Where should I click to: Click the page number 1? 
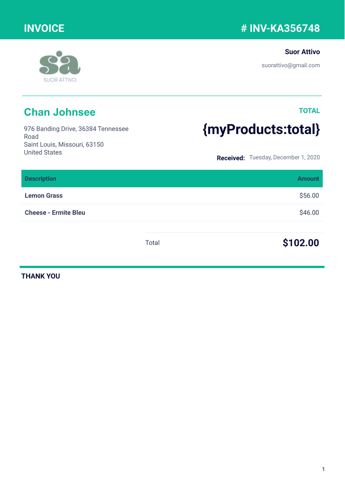coord(323,469)
